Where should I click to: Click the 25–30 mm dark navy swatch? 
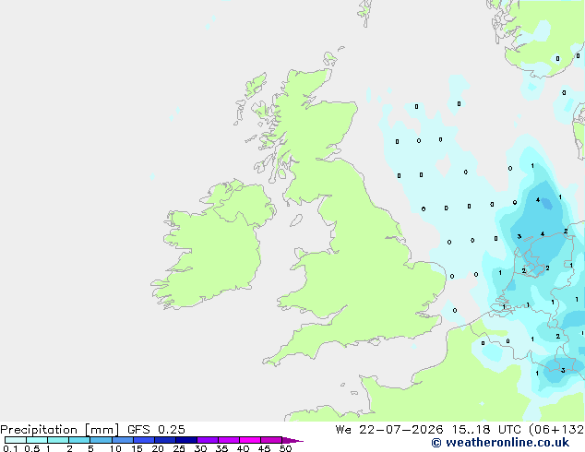point(186,440)
